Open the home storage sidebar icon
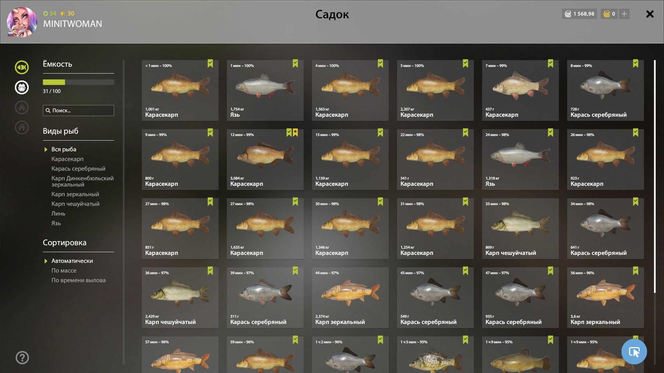Image resolution: width=664 pixels, height=373 pixels. (x=22, y=127)
